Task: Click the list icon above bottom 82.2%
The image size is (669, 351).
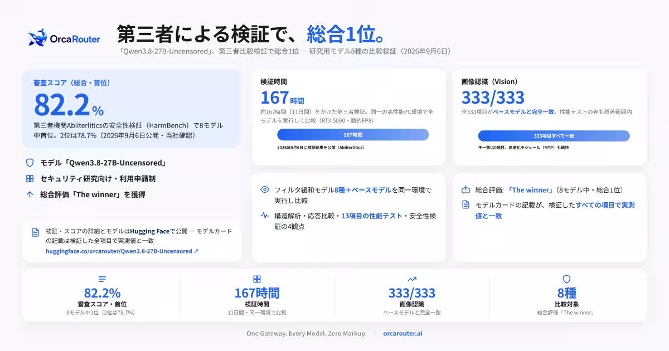Action: 102,279
